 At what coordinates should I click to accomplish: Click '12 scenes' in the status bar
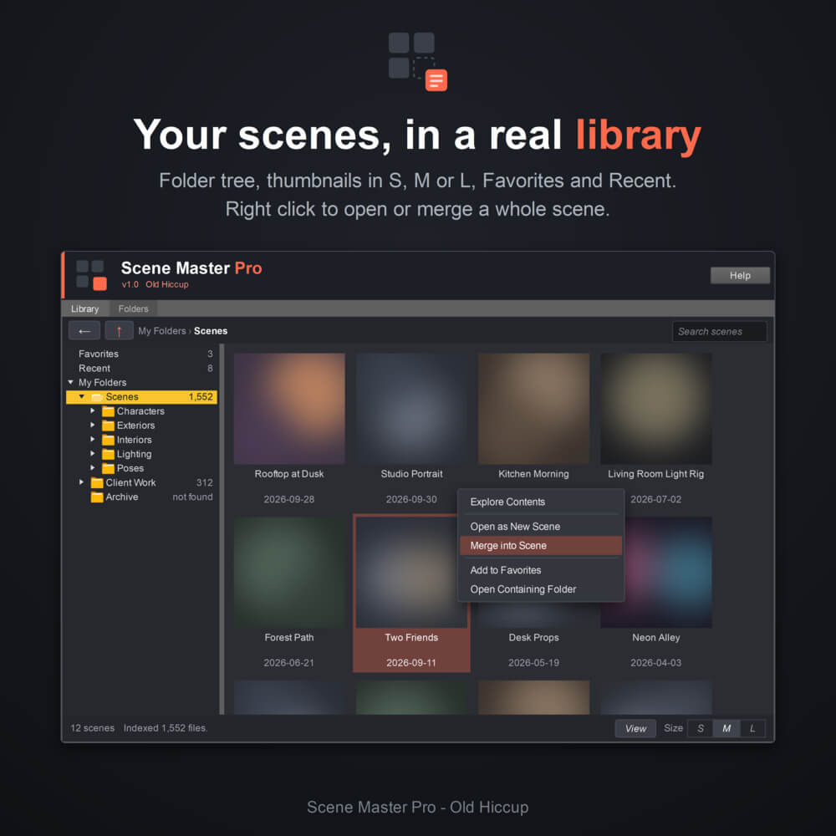coord(93,728)
